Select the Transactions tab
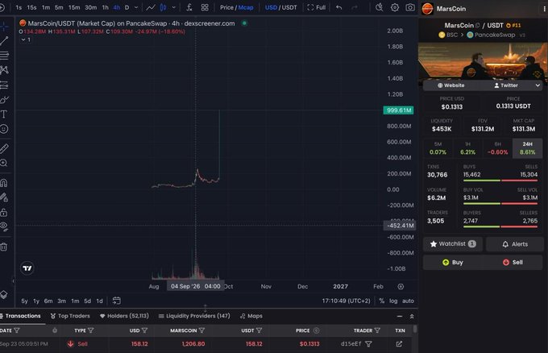 click(20, 316)
